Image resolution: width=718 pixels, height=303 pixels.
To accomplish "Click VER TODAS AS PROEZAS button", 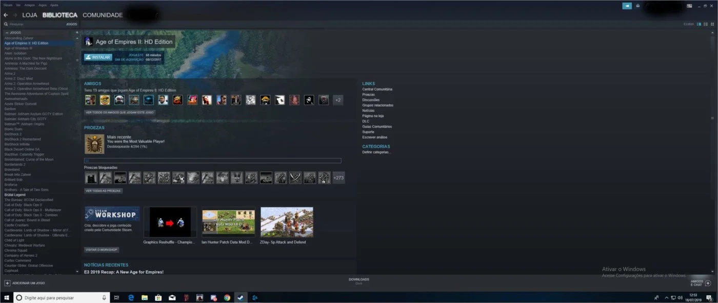I will [104, 191].
